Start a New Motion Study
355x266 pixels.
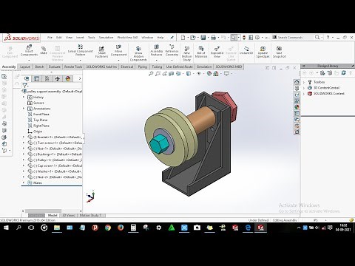click(x=187, y=53)
